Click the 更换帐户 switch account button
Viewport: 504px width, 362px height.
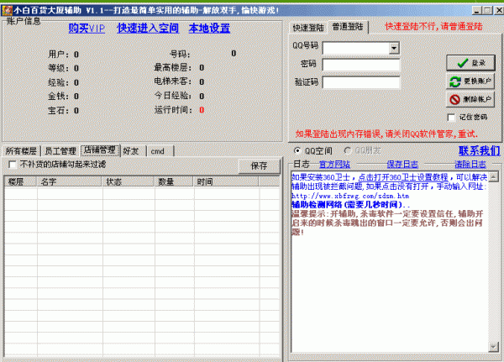tap(470, 81)
